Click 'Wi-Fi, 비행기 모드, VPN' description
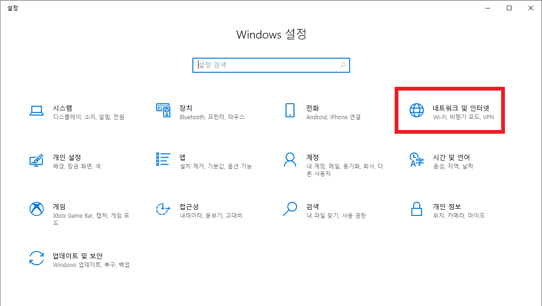This screenshot has width=542, height=306. (x=464, y=117)
